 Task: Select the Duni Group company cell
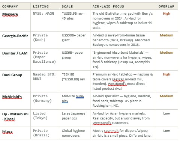[15, 82]
